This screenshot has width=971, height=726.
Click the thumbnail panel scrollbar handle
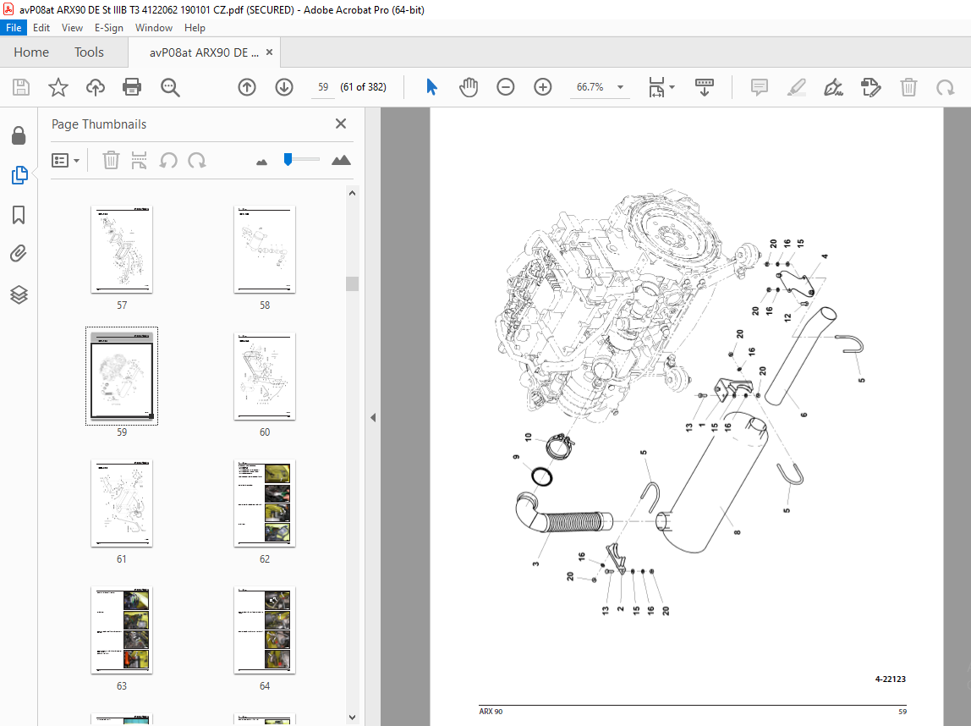(353, 283)
